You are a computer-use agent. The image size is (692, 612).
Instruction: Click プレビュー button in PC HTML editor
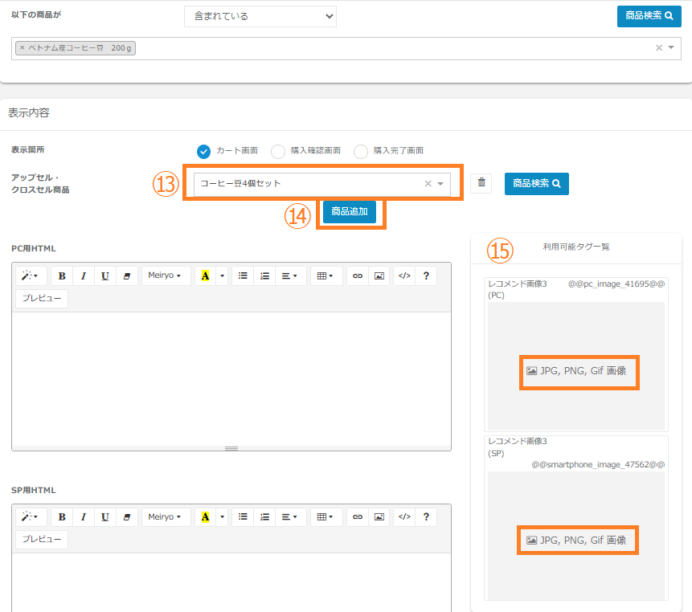[42, 299]
